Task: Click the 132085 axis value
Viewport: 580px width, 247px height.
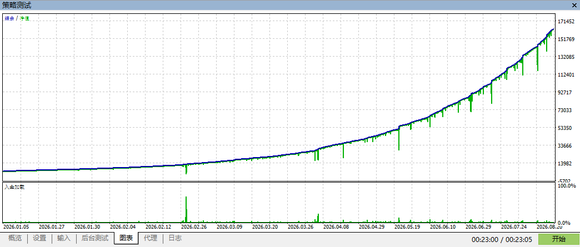Action: (566, 57)
